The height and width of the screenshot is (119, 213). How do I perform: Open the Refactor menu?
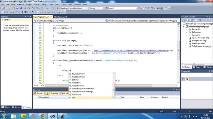point(21,4)
